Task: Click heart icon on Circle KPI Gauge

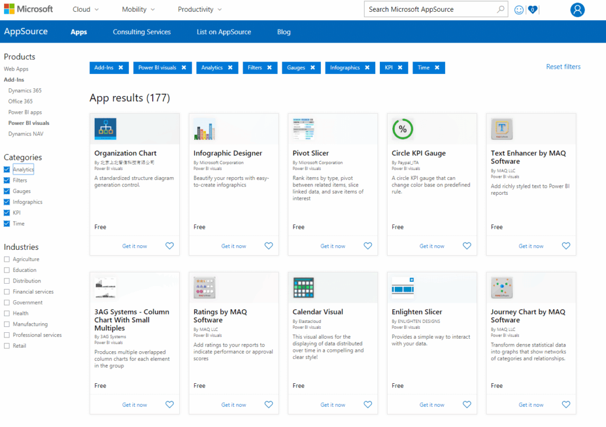Action: coord(467,246)
